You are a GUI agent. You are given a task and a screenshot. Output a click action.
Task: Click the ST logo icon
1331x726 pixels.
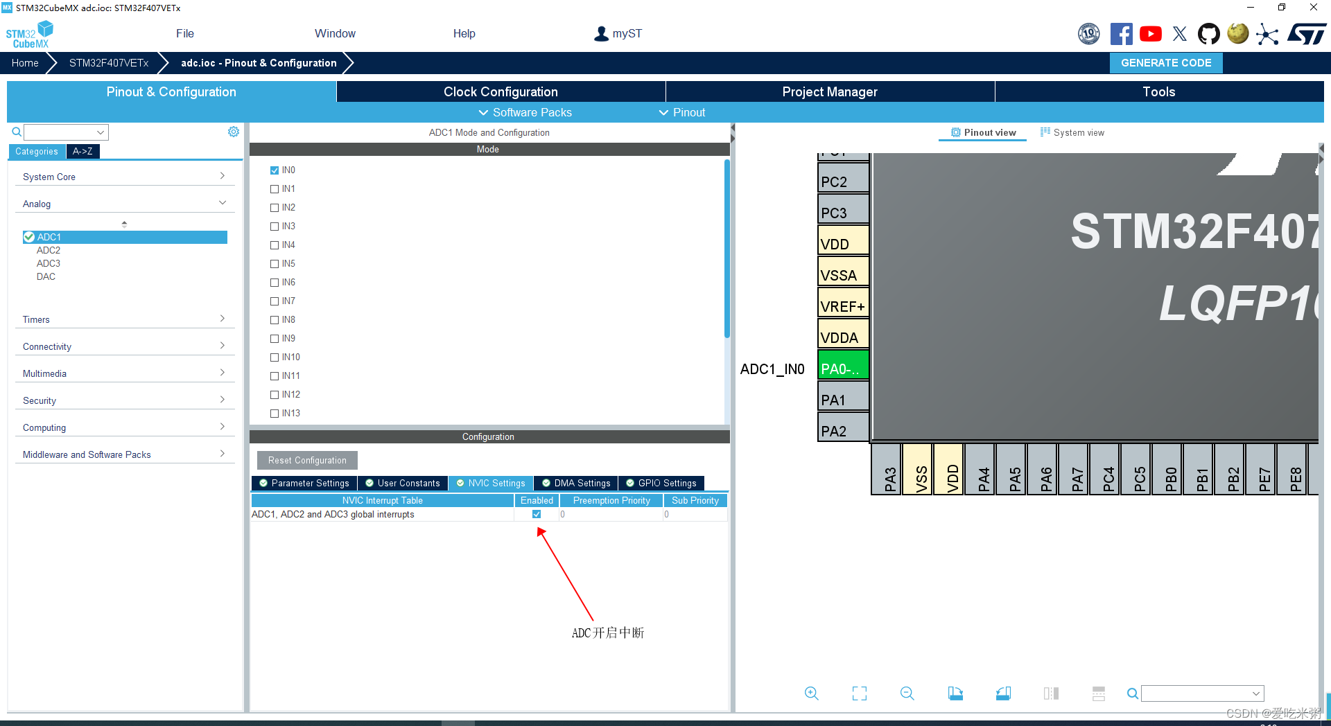[x=1307, y=33]
